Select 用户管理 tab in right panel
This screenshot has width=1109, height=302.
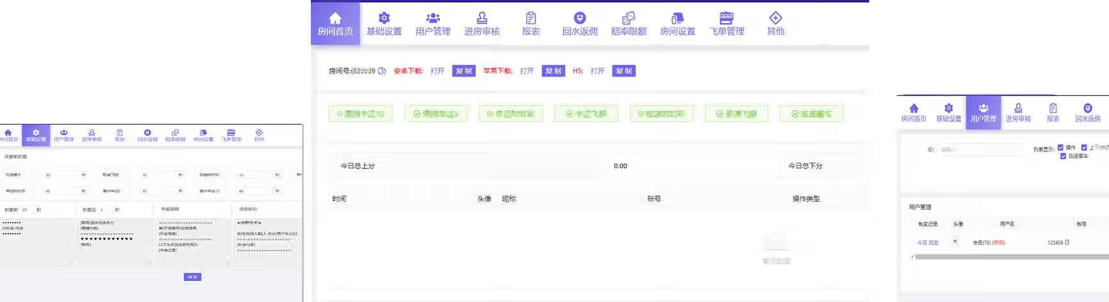point(983,112)
